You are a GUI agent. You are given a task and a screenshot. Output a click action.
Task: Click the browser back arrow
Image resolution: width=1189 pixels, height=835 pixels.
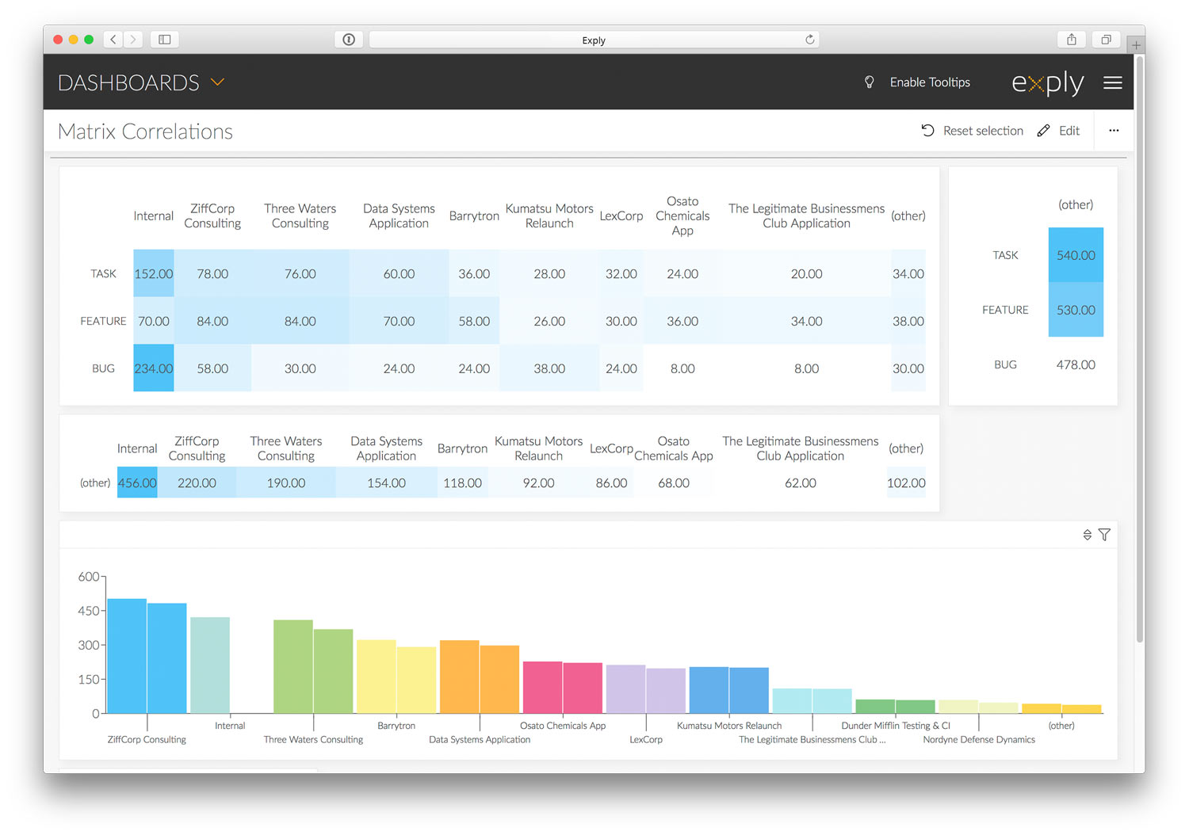[113, 39]
